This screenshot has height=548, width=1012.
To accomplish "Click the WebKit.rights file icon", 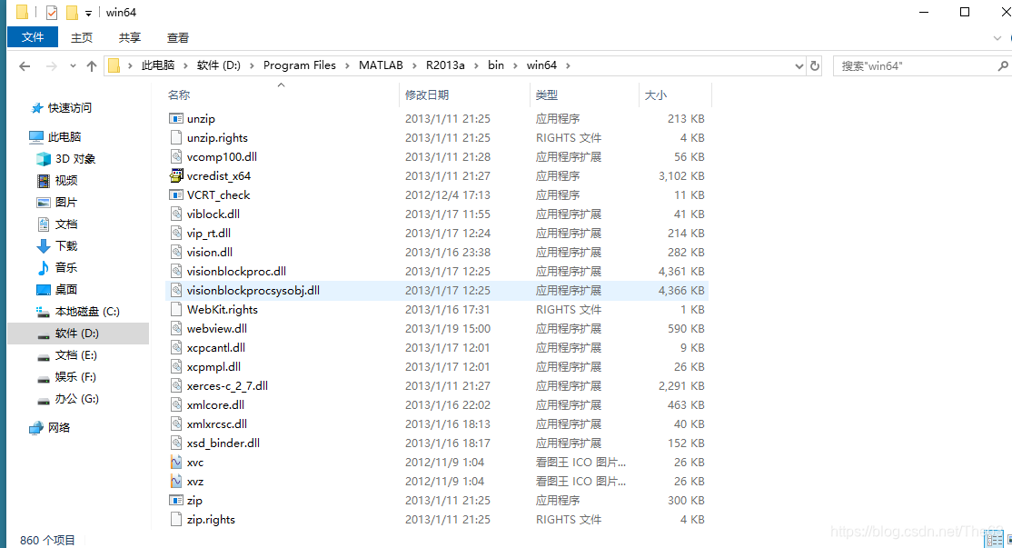I will [175, 309].
